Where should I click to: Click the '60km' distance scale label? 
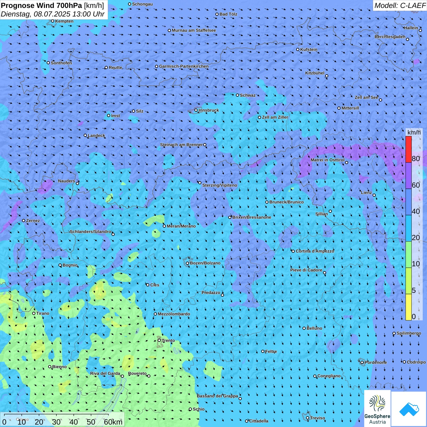coord(113,422)
